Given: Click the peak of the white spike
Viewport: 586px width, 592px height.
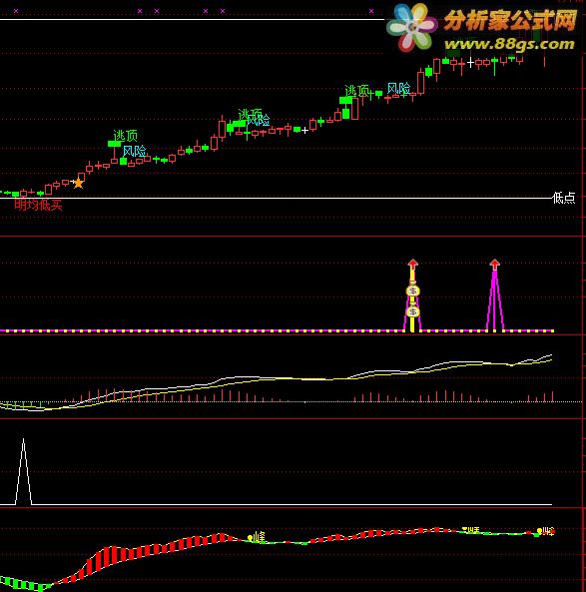Looking at the screenshot, I should (x=23, y=439).
